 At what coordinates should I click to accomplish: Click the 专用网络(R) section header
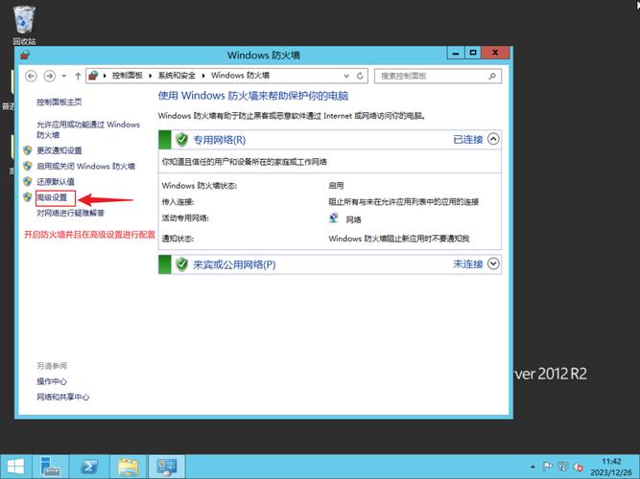pos(330,140)
